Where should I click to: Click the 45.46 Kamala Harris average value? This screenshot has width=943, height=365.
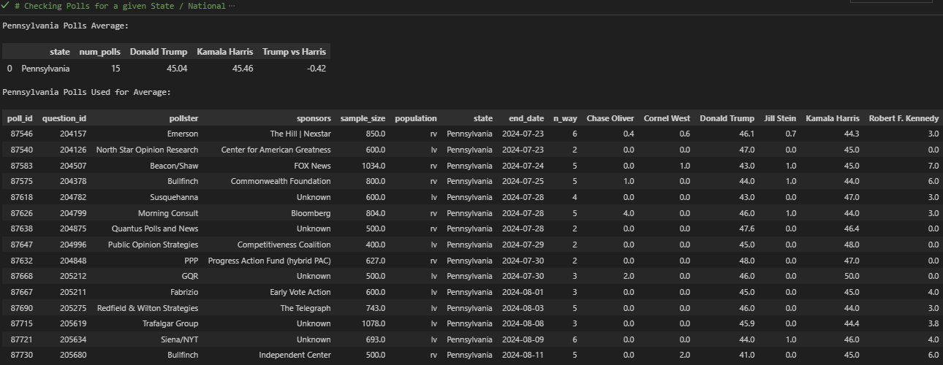[243, 69]
